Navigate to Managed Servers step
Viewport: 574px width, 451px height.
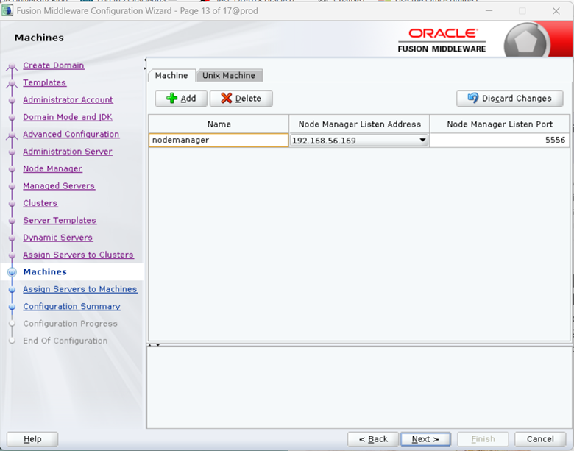pos(59,186)
